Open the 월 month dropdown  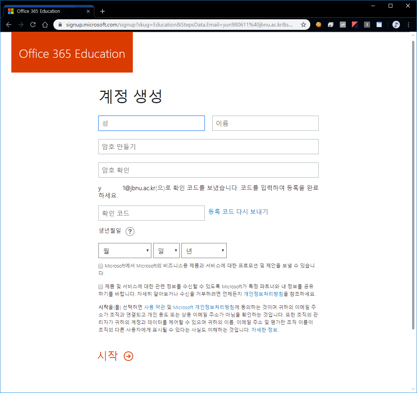coord(125,251)
